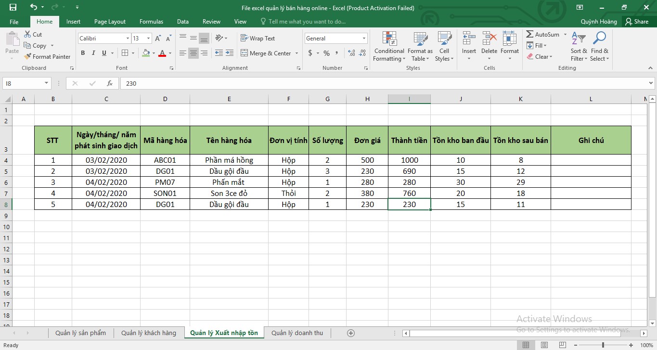
Task: Open the Fill Color dropdown arrow
Action: (x=153, y=53)
